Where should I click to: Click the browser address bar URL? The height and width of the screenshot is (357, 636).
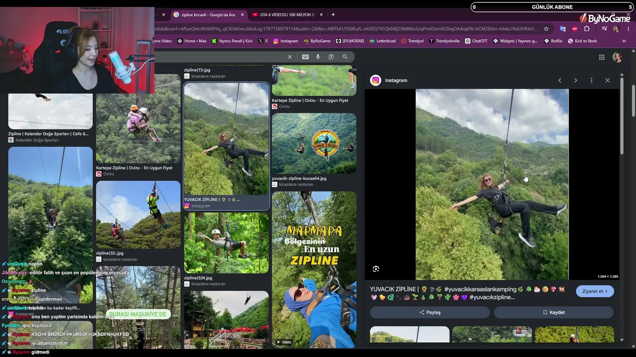pos(346,29)
